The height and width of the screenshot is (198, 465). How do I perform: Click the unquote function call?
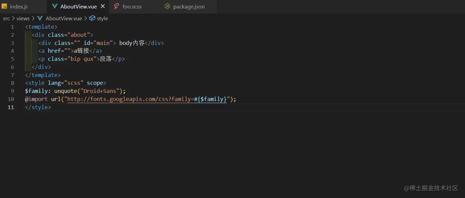(66, 91)
